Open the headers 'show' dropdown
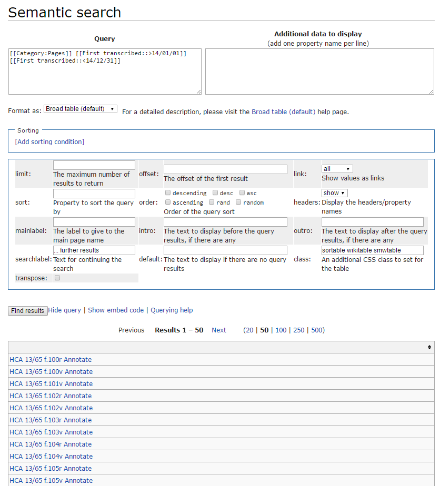 334,193
